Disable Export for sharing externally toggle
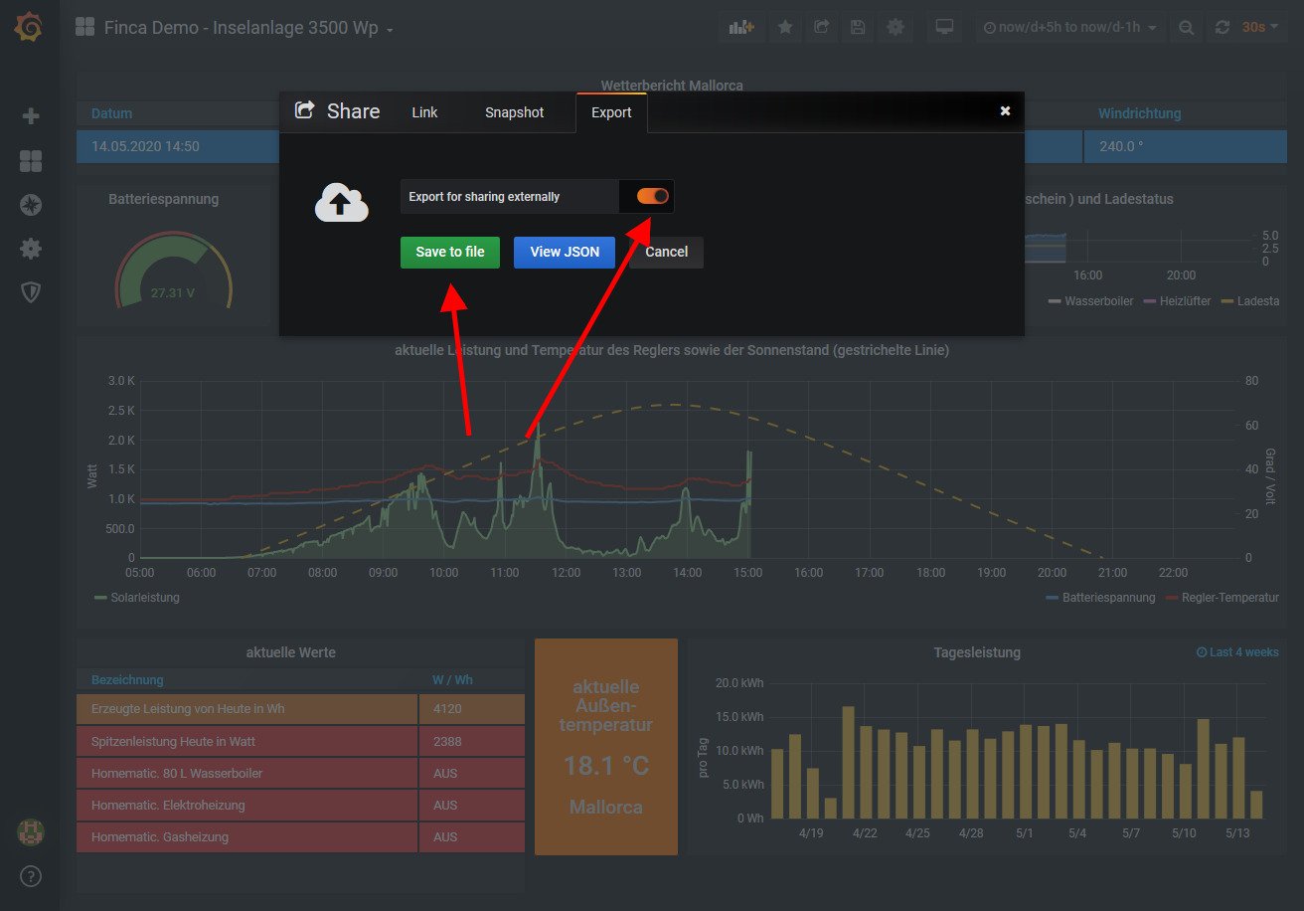 [653, 197]
